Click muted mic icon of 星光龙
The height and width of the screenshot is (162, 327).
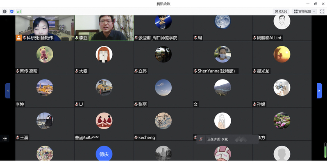(x=254, y=71)
